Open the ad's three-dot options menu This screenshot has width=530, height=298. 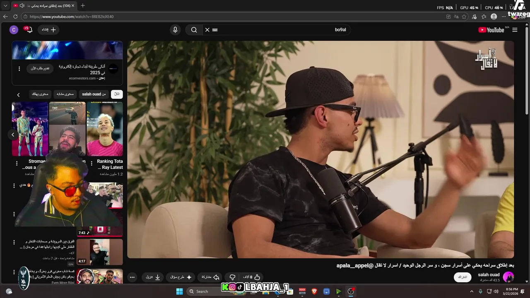tap(19, 69)
